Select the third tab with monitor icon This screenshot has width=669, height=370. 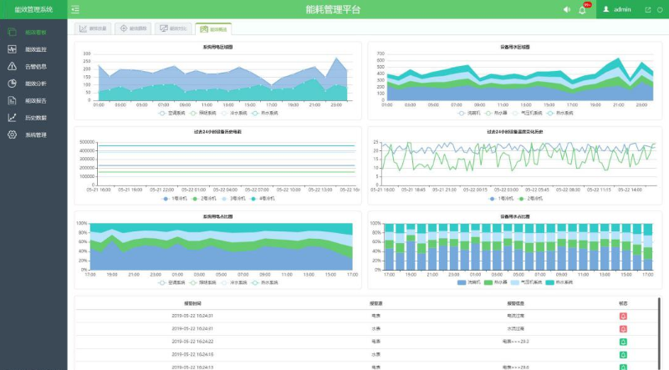(173, 28)
